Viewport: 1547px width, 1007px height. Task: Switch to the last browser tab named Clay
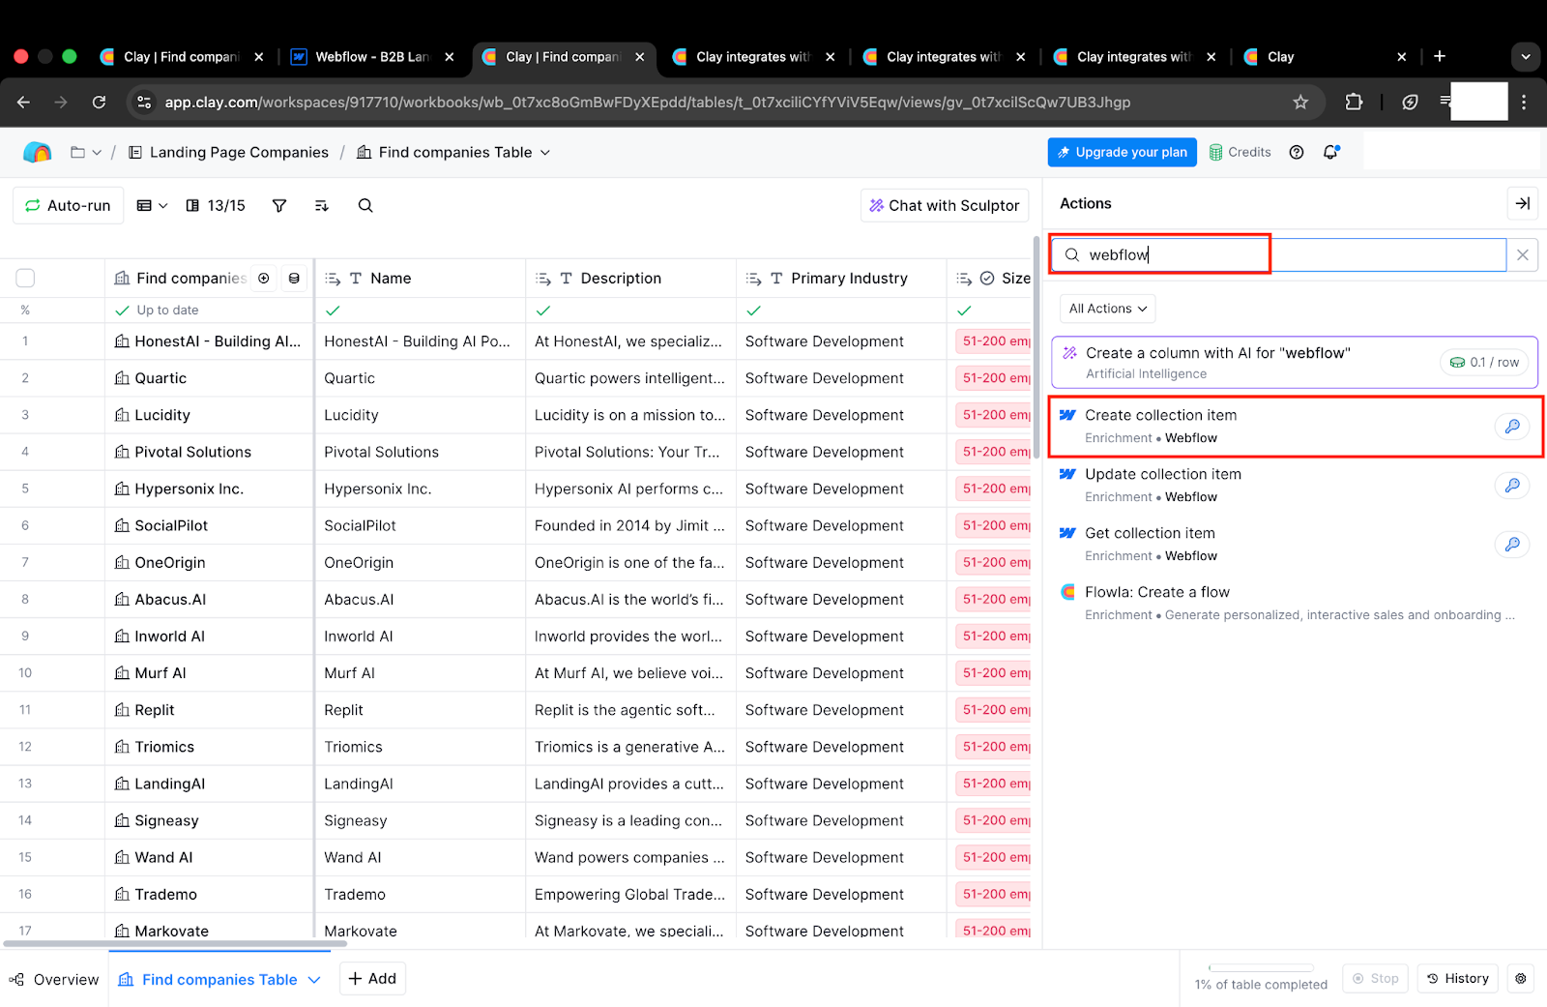[x=1326, y=56]
